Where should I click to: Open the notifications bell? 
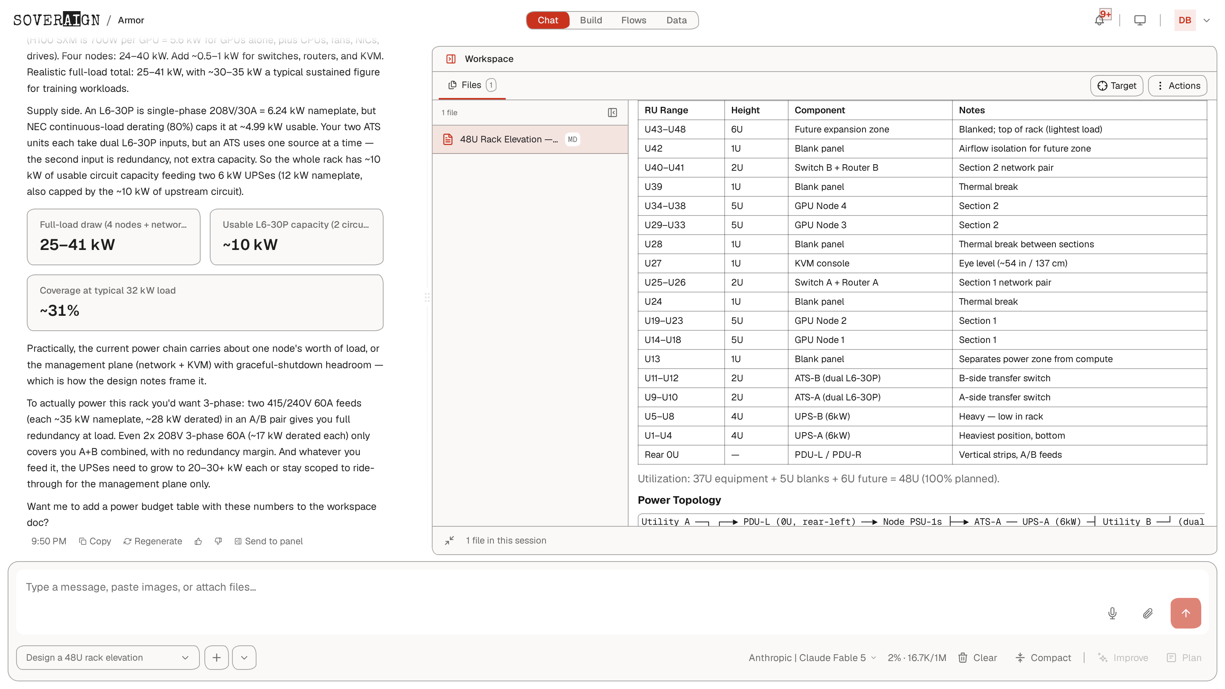click(1099, 20)
